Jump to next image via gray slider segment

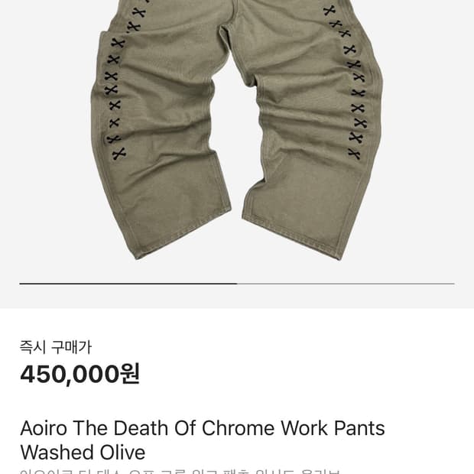[346, 284]
